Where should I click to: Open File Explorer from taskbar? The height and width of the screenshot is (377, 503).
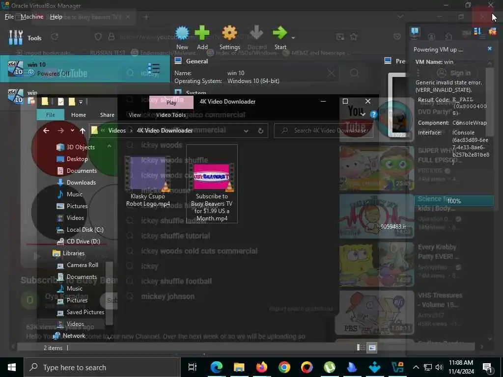click(x=239, y=367)
